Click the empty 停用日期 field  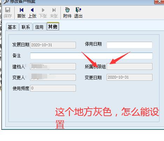pyautogui.click(x=129, y=45)
